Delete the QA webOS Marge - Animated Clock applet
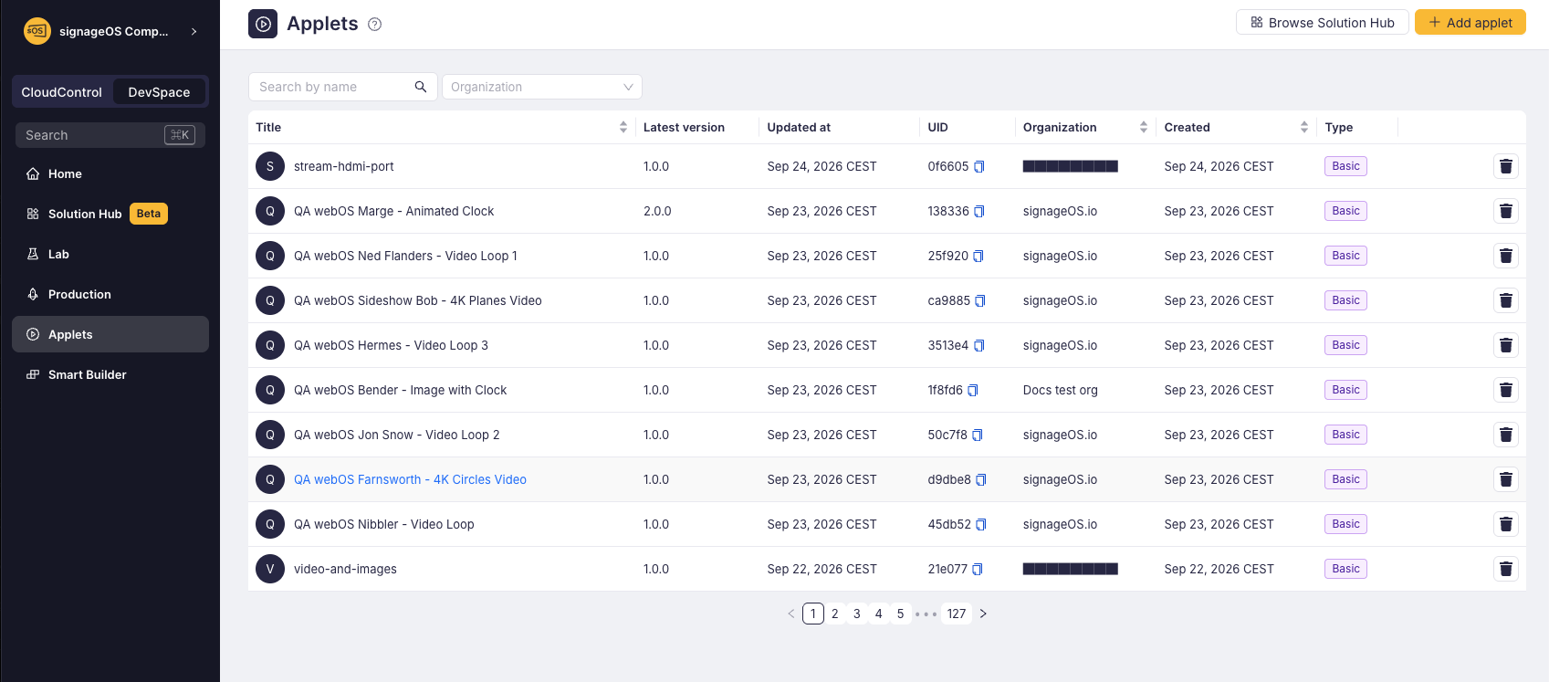Image resolution: width=1549 pixels, height=682 pixels. pos(1506,211)
